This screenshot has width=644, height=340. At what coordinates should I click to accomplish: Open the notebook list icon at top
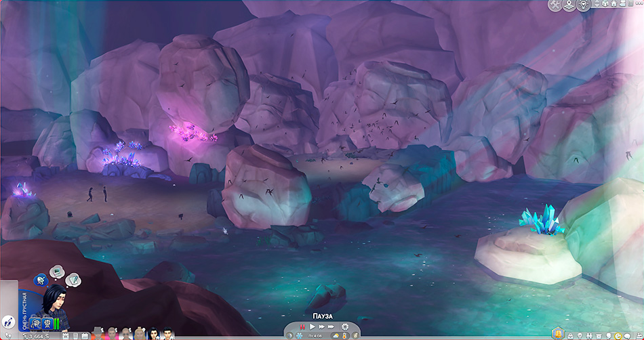tap(631, 3)
